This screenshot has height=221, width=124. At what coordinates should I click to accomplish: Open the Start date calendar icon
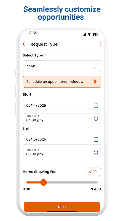tap(96, 106)
